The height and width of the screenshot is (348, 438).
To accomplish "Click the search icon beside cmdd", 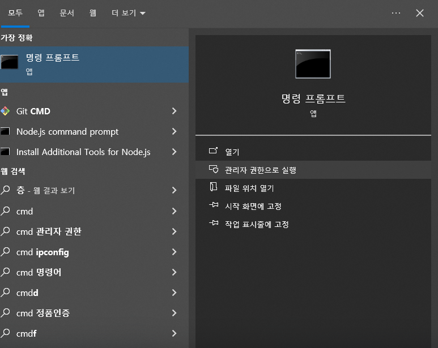I will coord(5,292).
